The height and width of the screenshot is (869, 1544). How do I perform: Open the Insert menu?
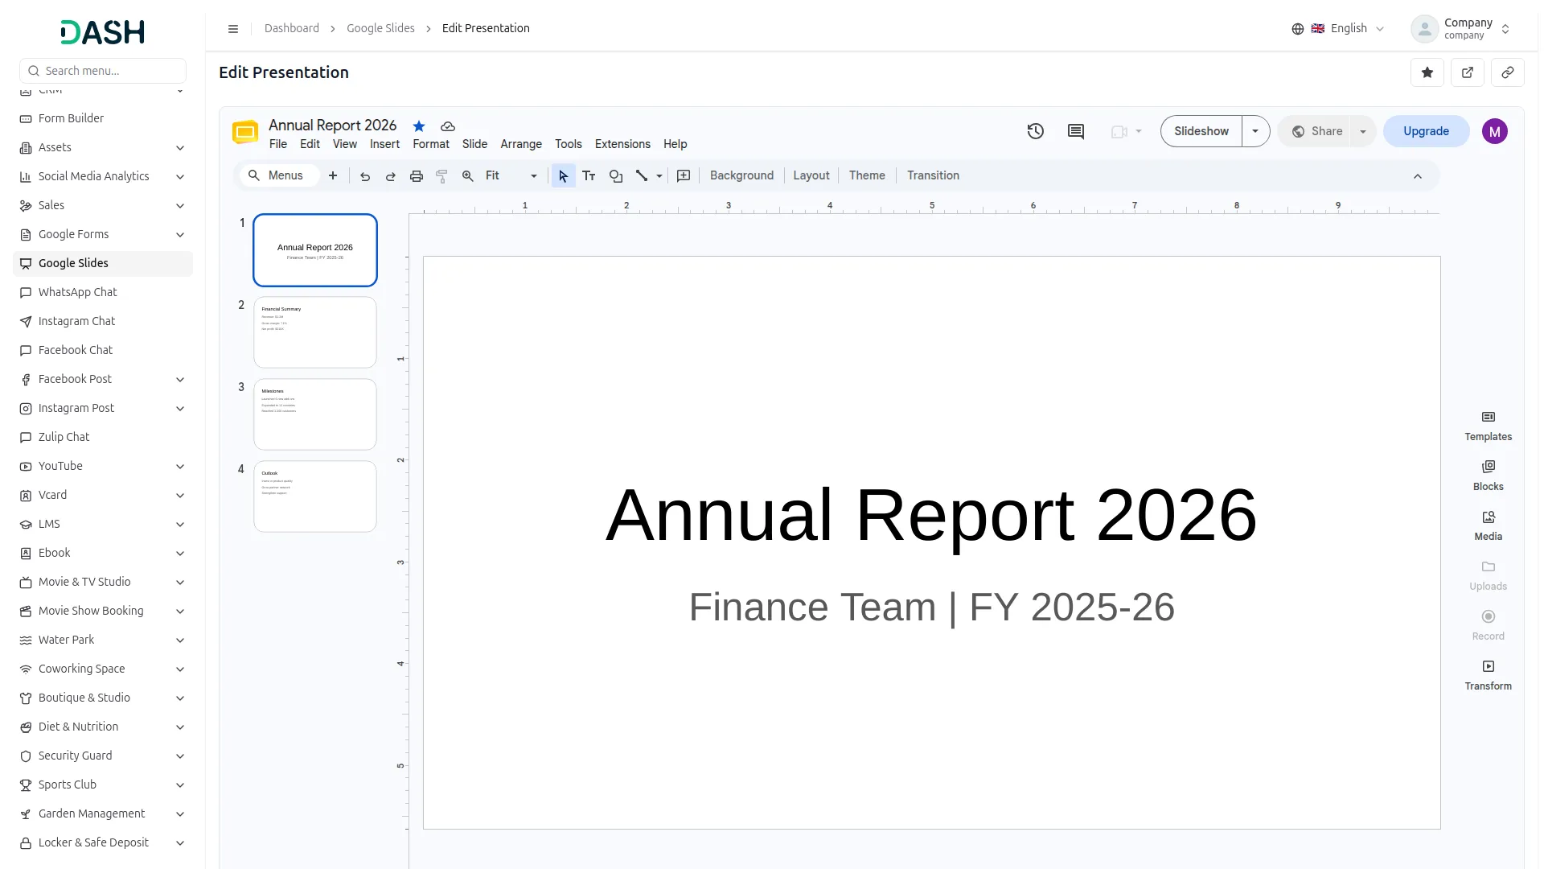pos(384,144)
